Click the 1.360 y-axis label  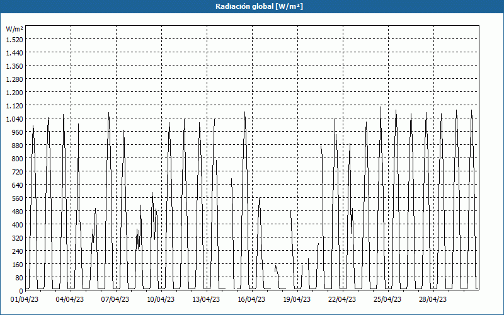tap(14, 66)
